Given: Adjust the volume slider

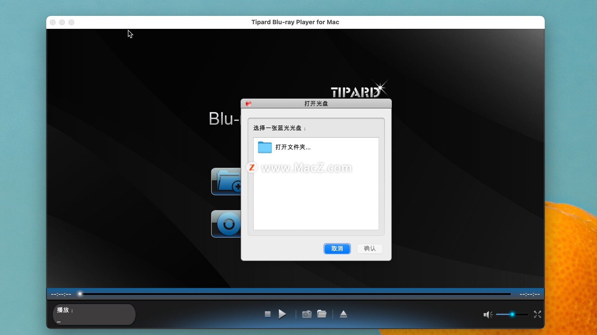Looking at the screenshot, I should [512, 315].
